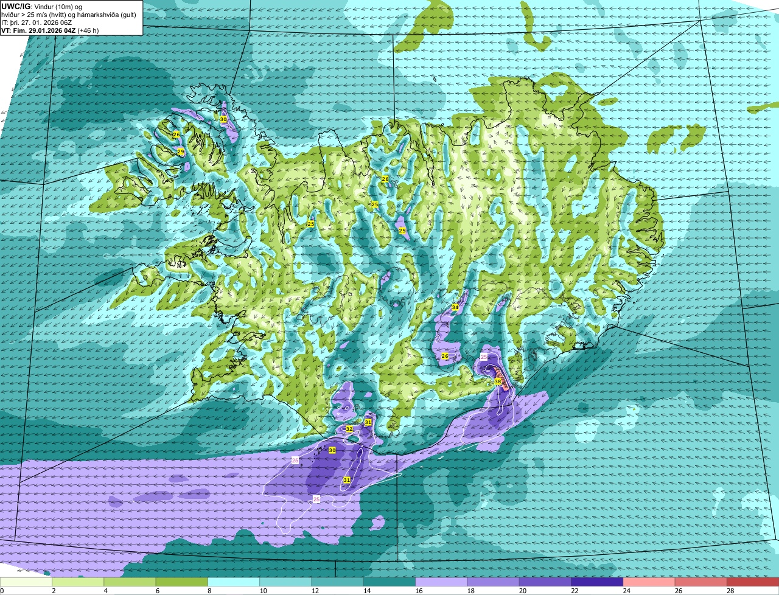779x595 pixels.
Task: Click the 'IT: þri. 27. 01. 2026 06Z' line
Action: (x=37, y=23)
